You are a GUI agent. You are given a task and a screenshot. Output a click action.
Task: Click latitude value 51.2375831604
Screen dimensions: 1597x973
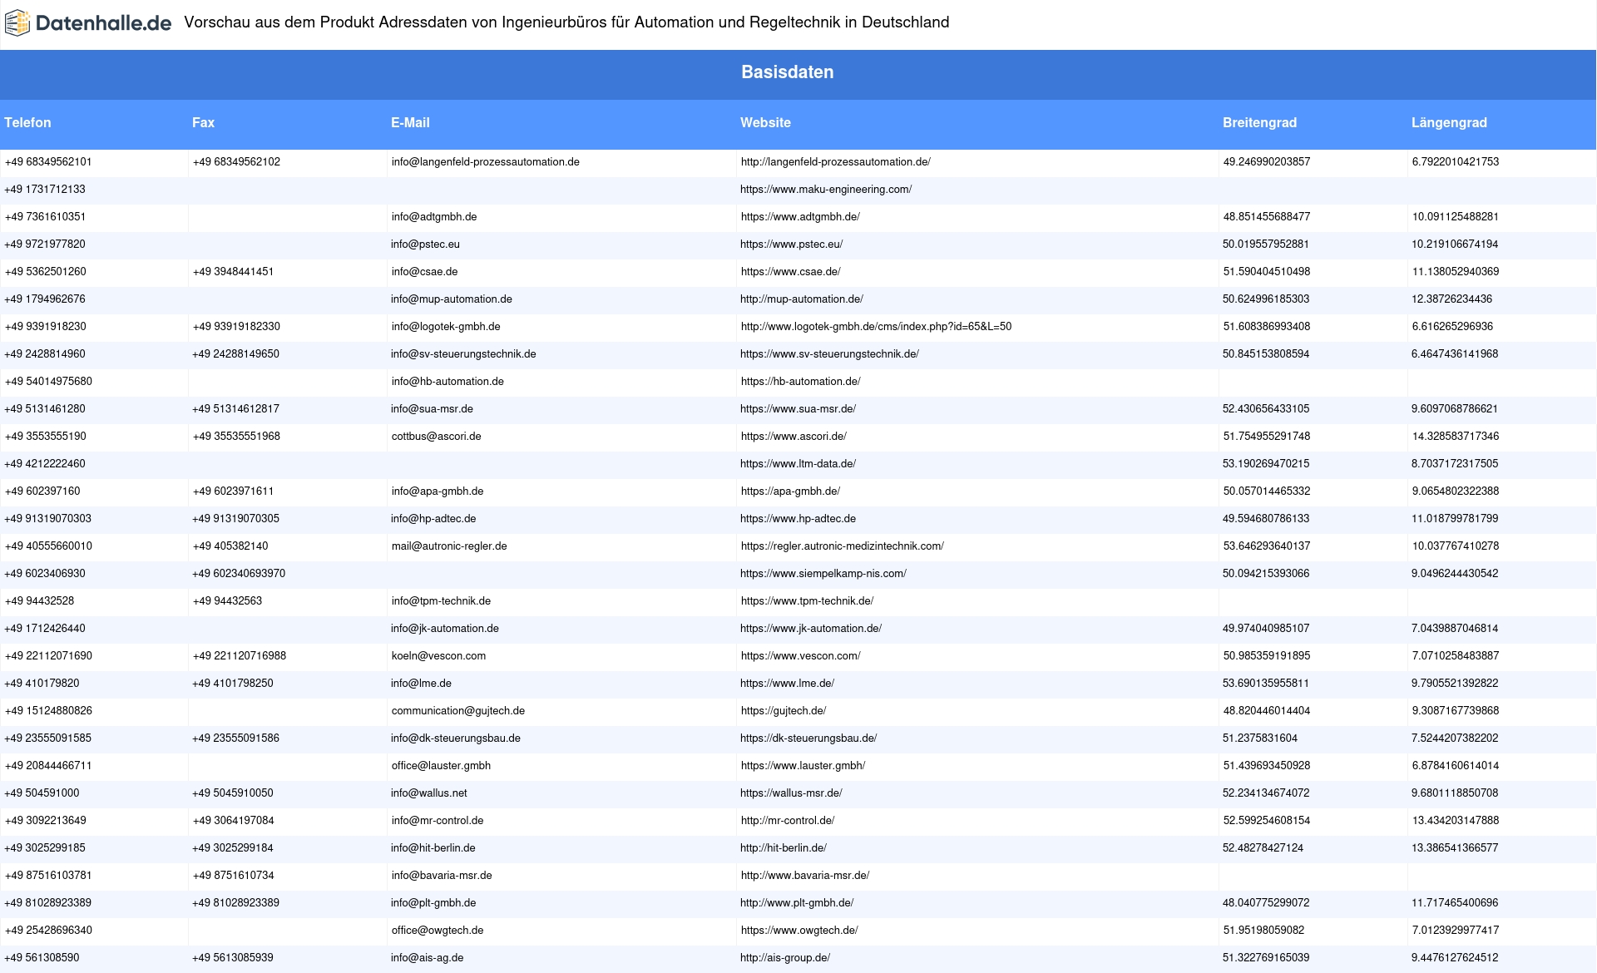(x=1259, y=738)
